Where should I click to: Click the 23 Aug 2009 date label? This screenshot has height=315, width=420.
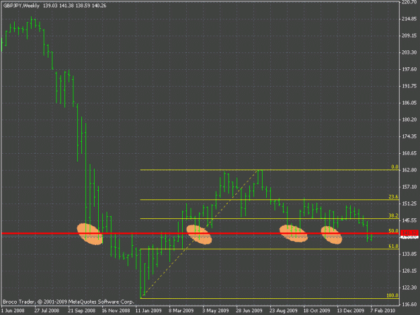[284, 311]
